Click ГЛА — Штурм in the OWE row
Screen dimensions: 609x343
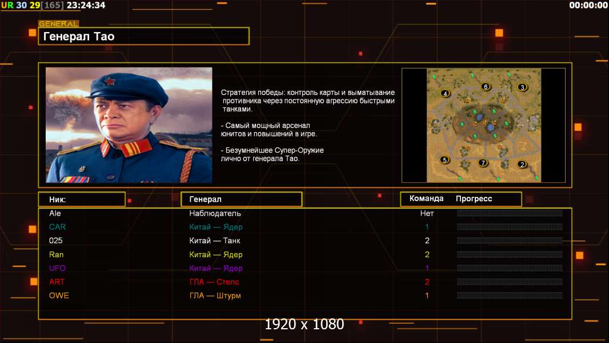[215, 296]
